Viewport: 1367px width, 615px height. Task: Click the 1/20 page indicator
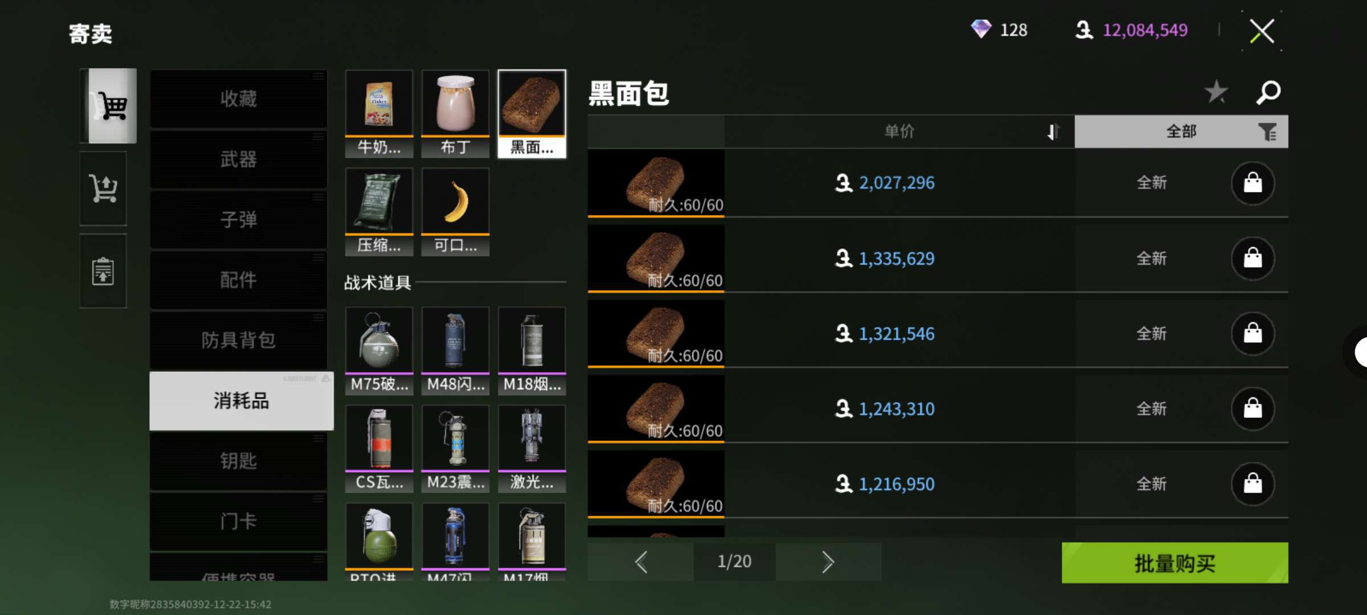point(734,562)
